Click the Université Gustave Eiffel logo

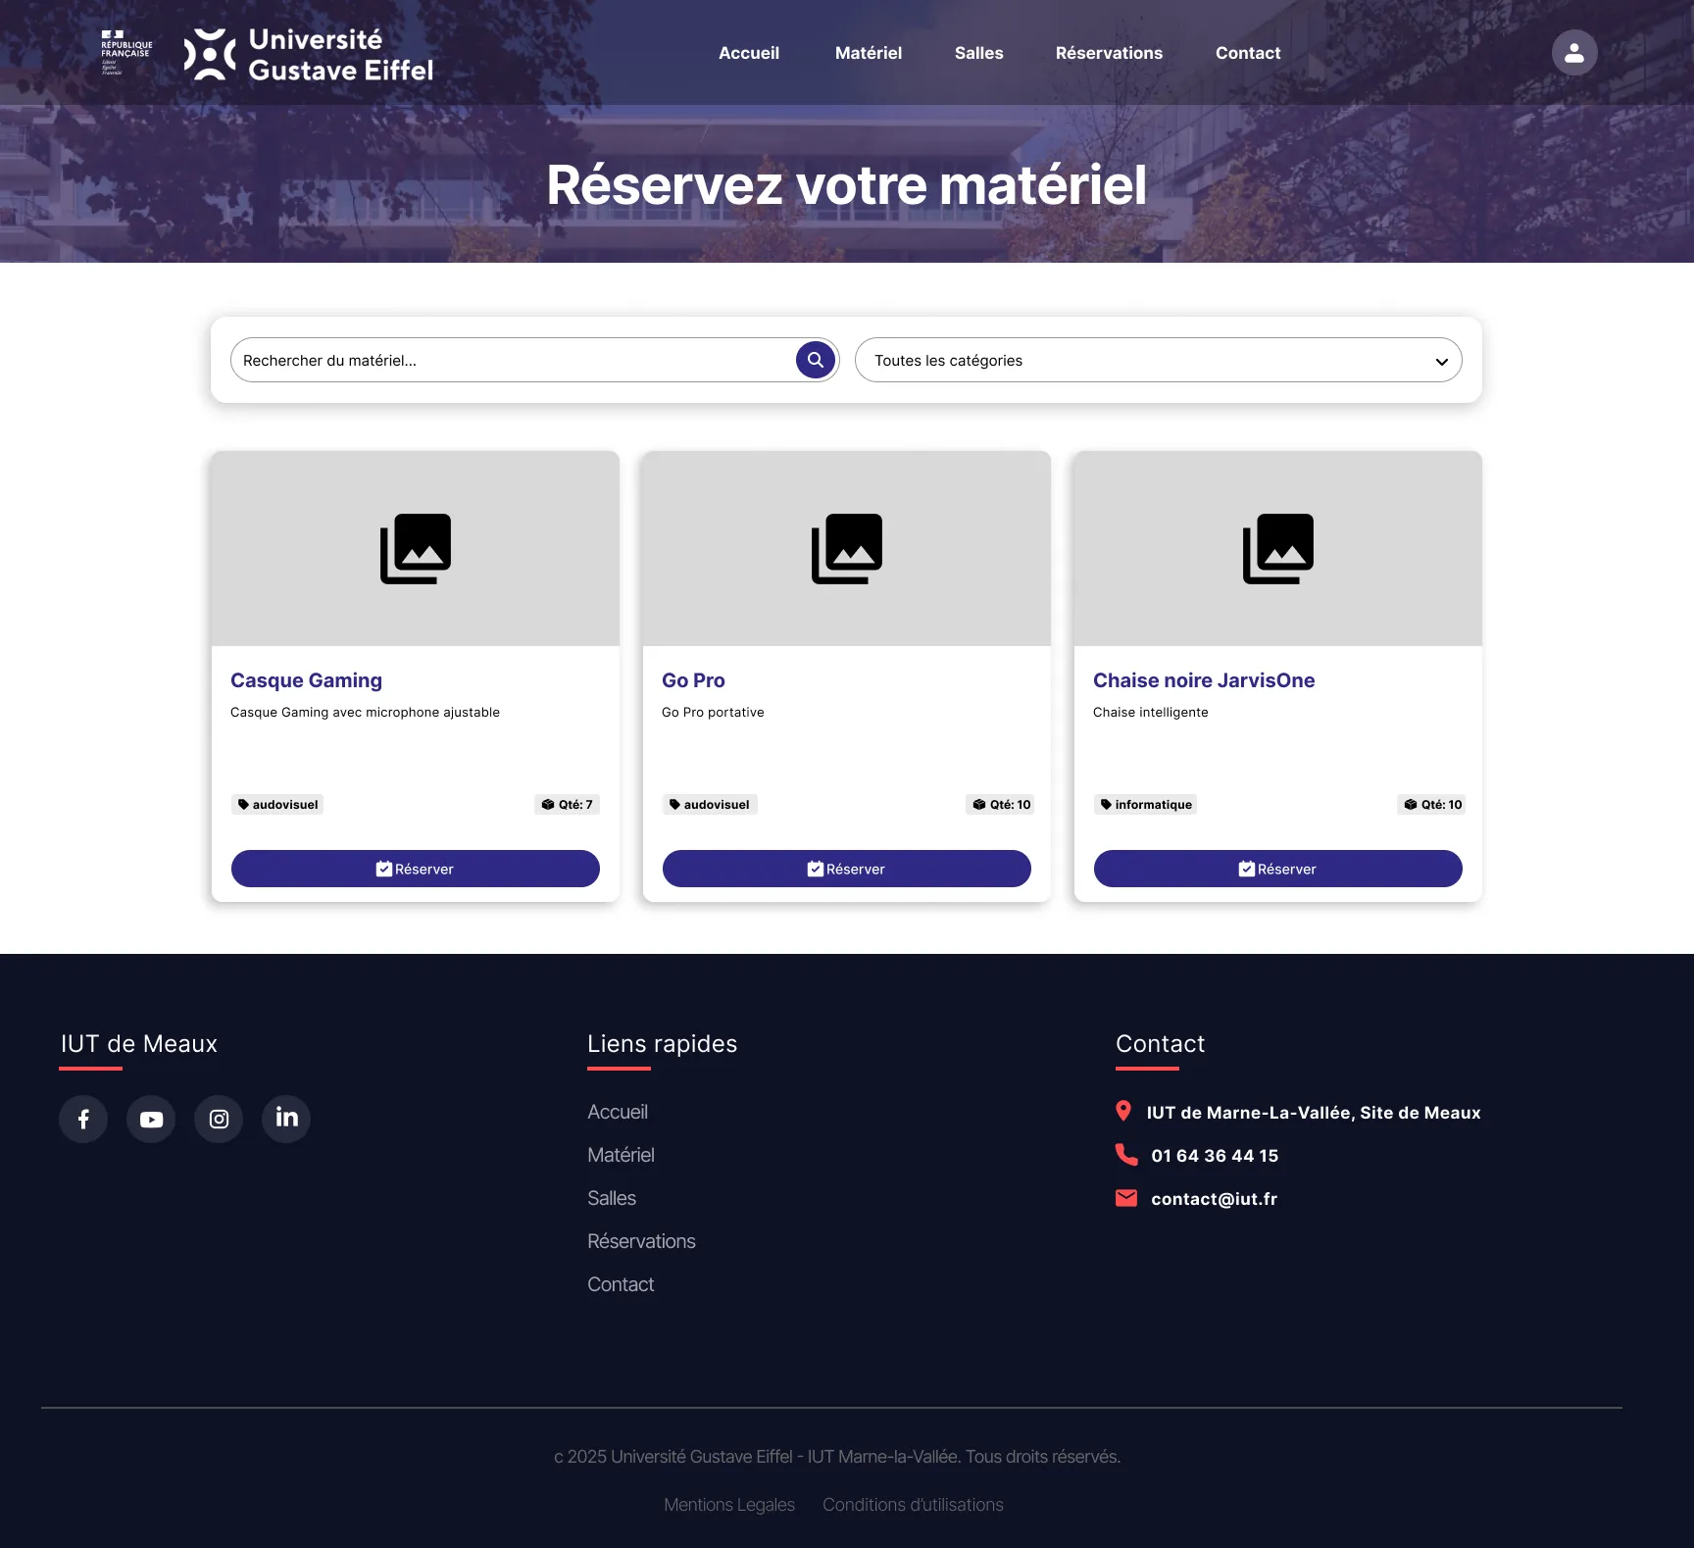[x=309, y=54]
